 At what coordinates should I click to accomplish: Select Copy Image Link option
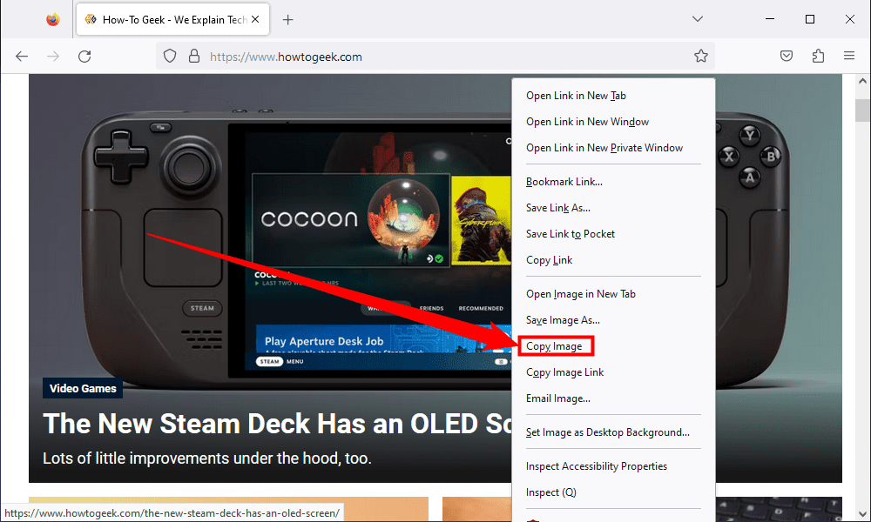pyautogui.click(x=564, y=372)
